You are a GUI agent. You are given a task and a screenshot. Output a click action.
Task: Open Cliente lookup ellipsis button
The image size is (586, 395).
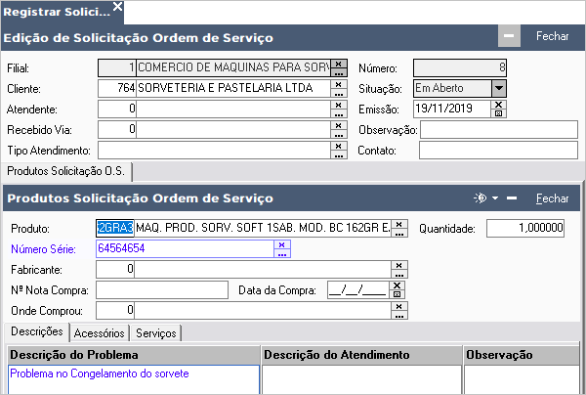tap(339, 93)
